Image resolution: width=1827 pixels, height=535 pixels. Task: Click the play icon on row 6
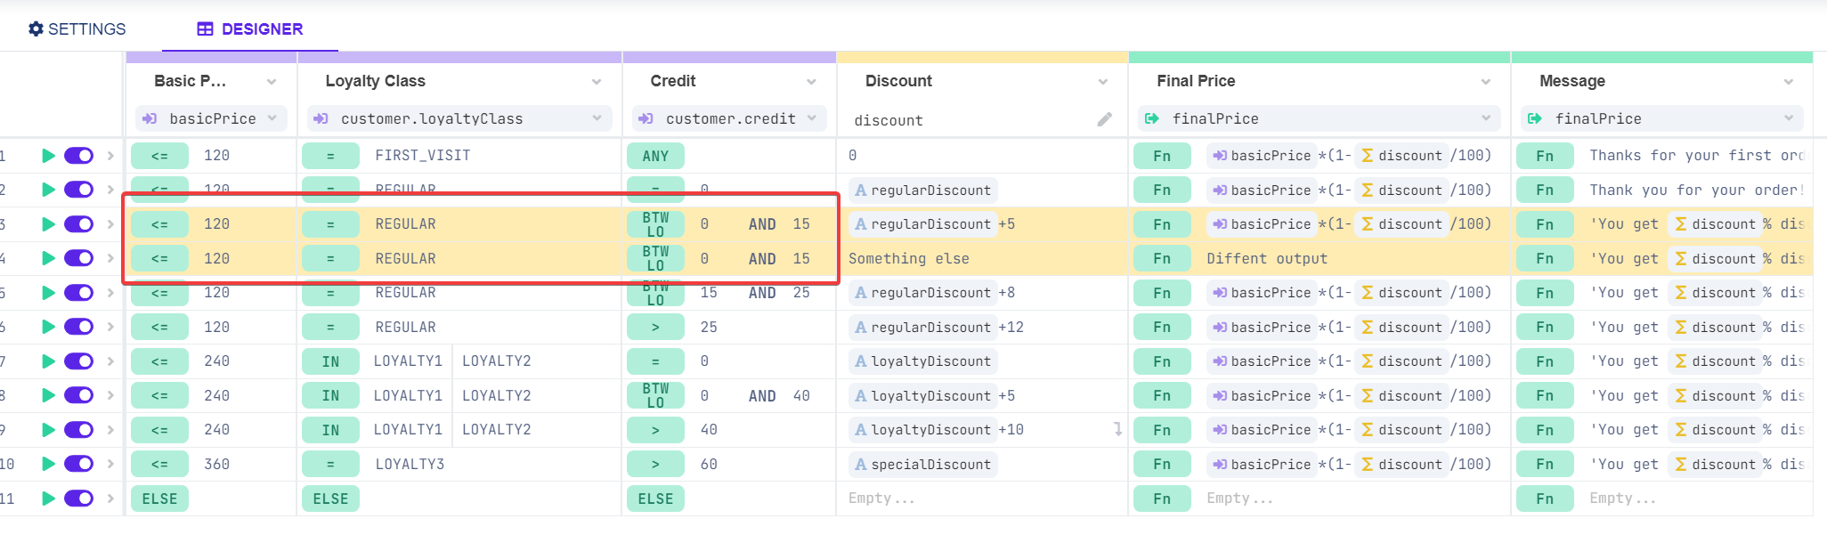pos(48,327)
